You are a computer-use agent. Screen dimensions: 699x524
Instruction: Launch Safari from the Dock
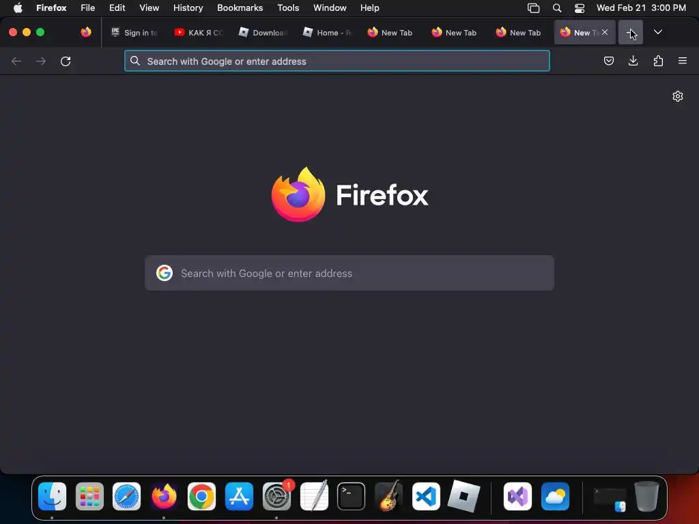pos(126,497)
